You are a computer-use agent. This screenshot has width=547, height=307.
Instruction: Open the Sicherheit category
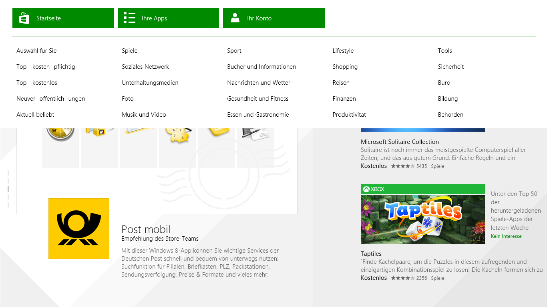[x=451, y=67]
